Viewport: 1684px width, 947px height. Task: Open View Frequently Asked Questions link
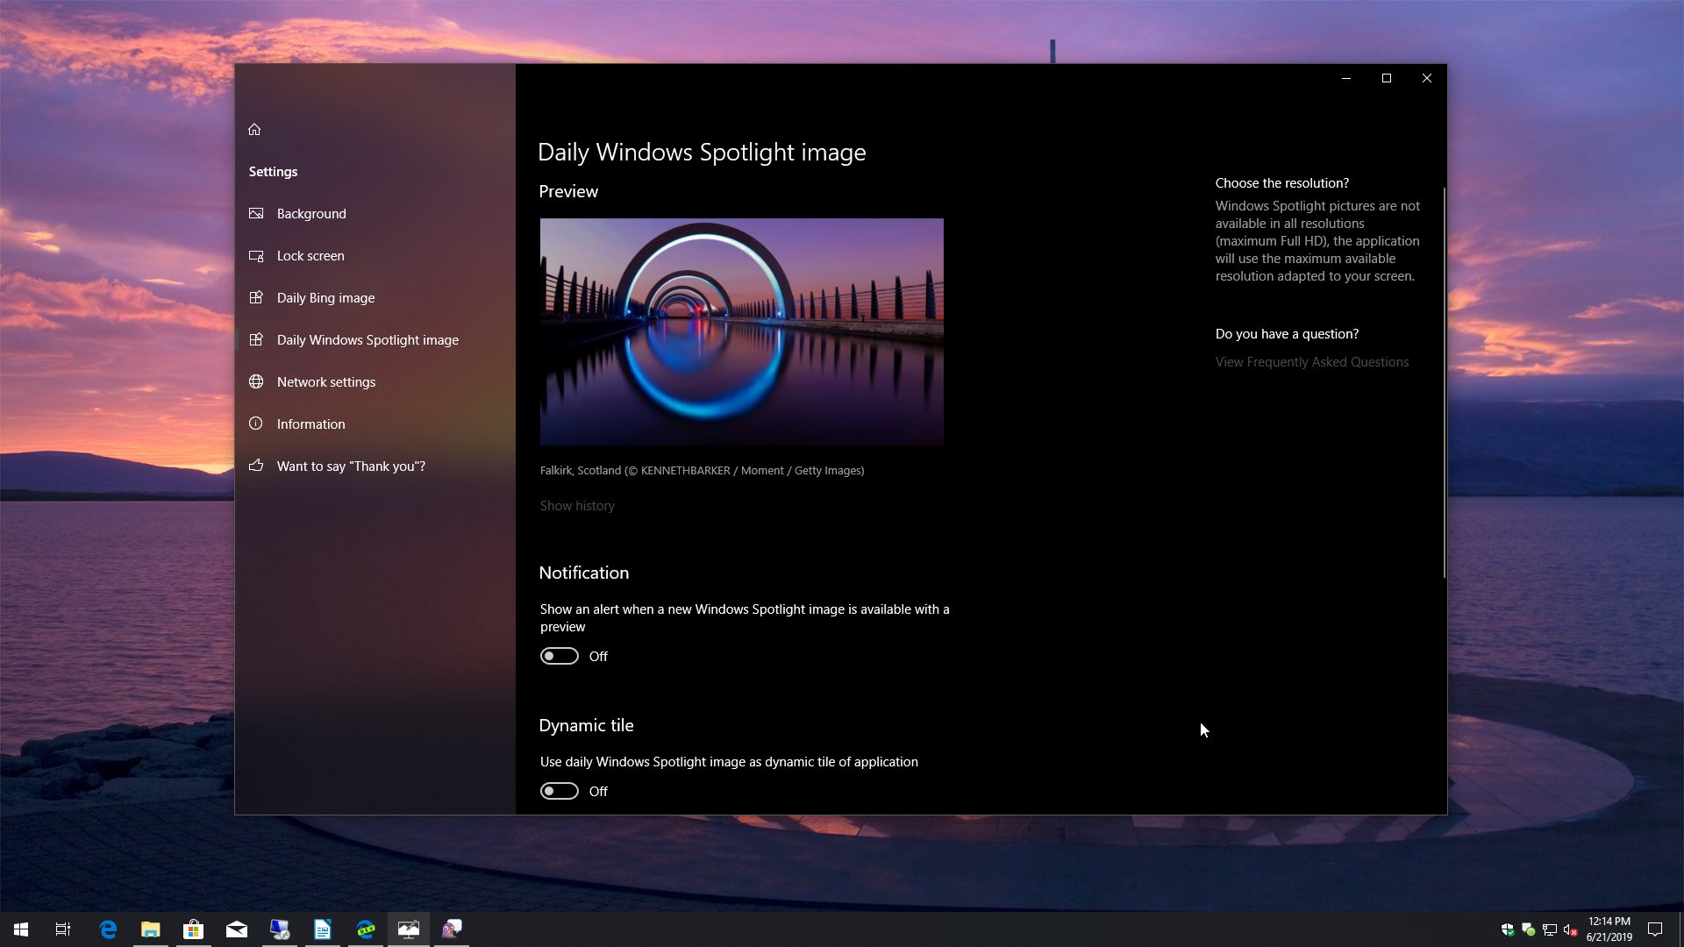click(x=1312, y=362)
